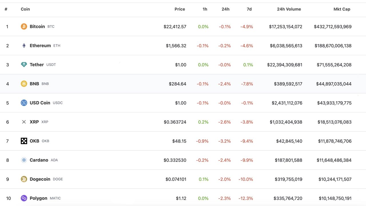Click the Cardano dotted logo icon

tap(24, 160)
